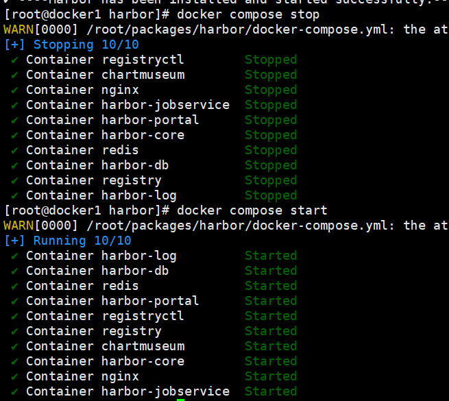Screen dimensions: 449x401
Task: Click the second WARN[0000] docker-compose.yml warning
Action: 226,226
